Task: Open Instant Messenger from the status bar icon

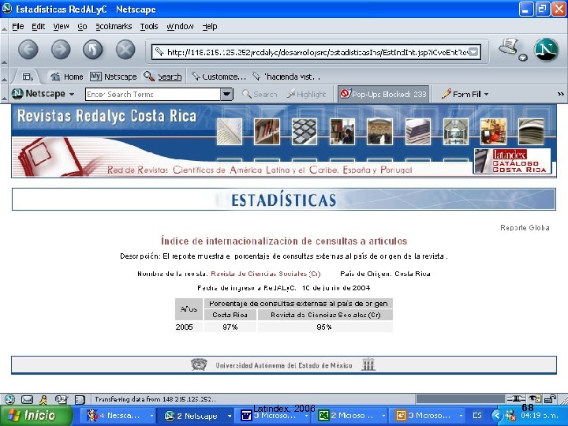Action: [43, 399]
